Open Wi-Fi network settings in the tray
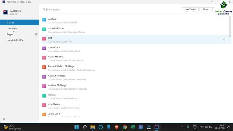The width and height of the screenshot is (233, 131). point(202,127)
